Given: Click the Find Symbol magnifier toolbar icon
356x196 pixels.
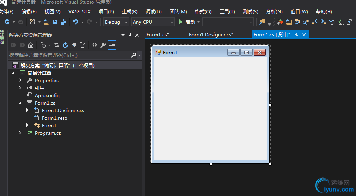Looking at the screenshot, I should [306, 22].
